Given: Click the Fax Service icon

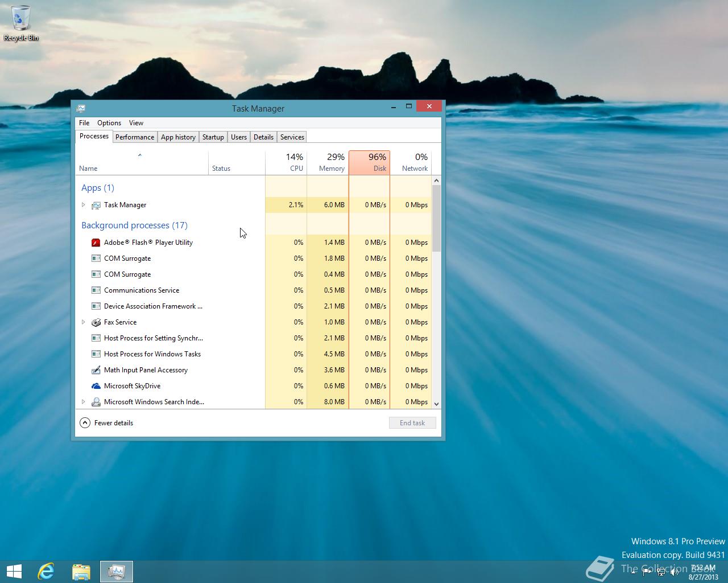Looking at the screenshot, I should (x=96, y=322).
